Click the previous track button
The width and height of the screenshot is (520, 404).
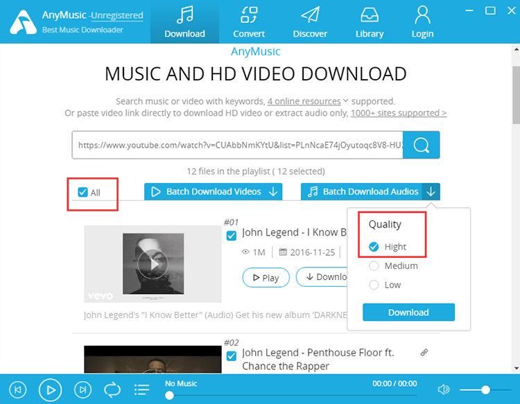(18, 389)
